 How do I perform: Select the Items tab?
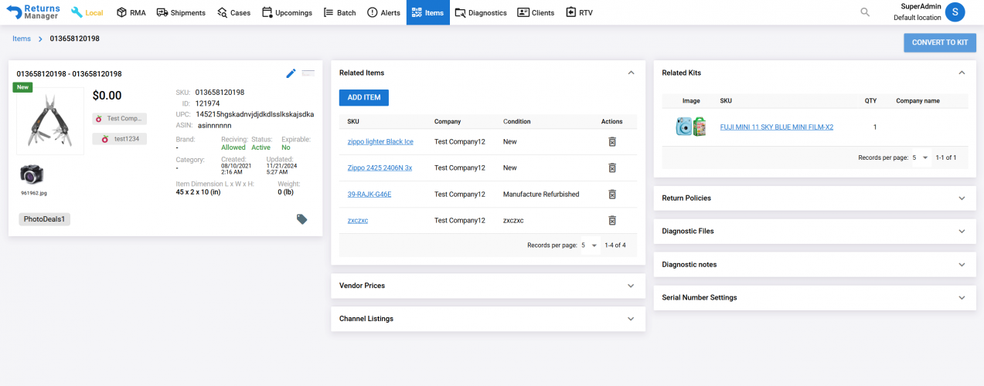tap(428, 12)
